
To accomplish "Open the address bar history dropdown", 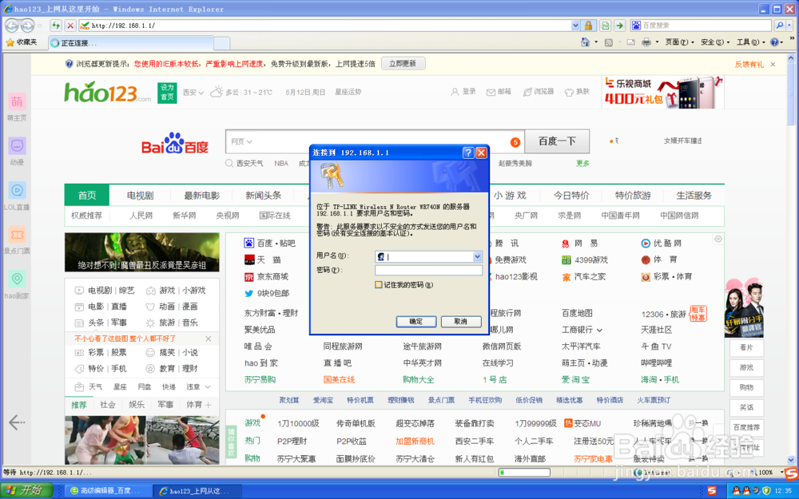I will [575, 26].
